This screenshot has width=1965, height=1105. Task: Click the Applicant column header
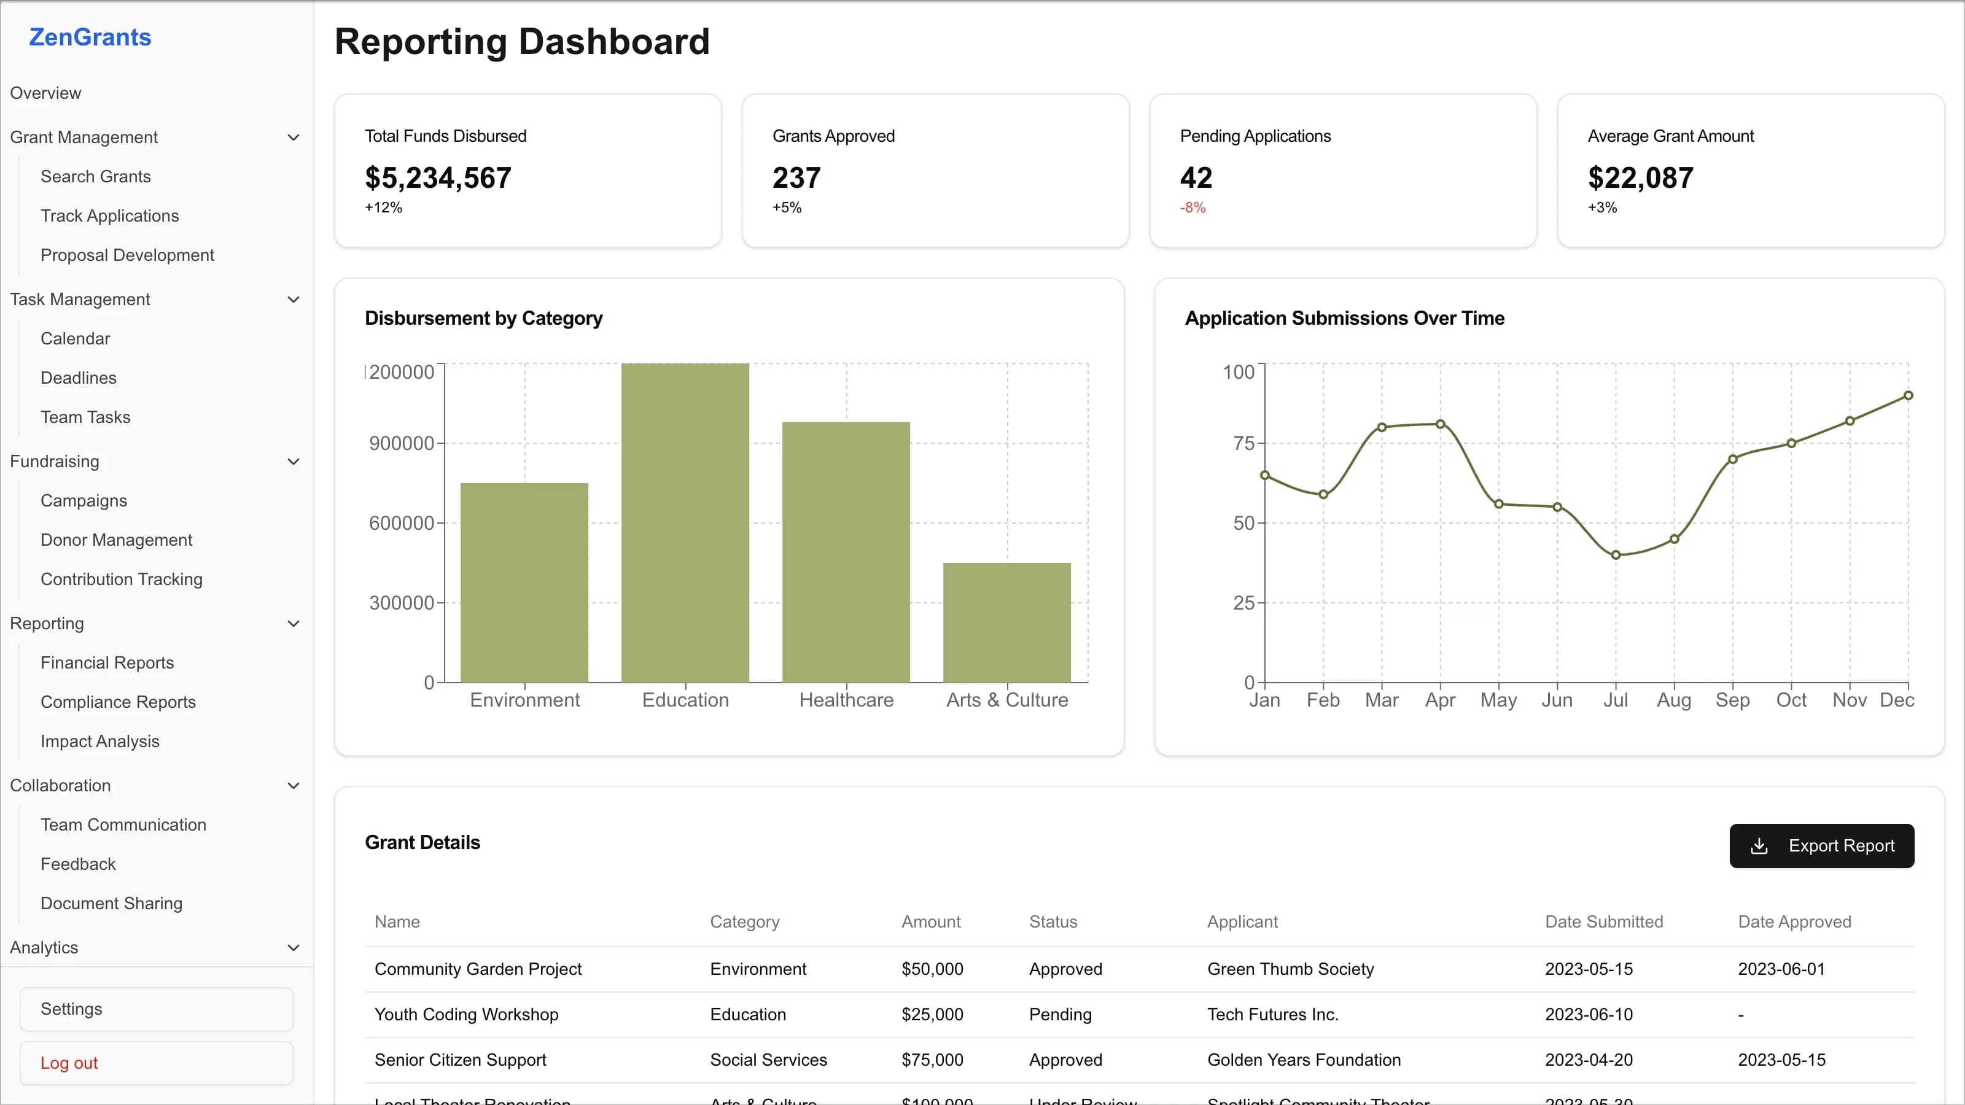pos(1242,921)
